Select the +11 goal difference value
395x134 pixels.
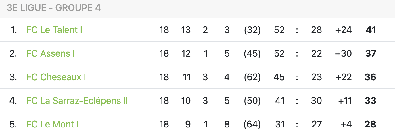point(345,101)
